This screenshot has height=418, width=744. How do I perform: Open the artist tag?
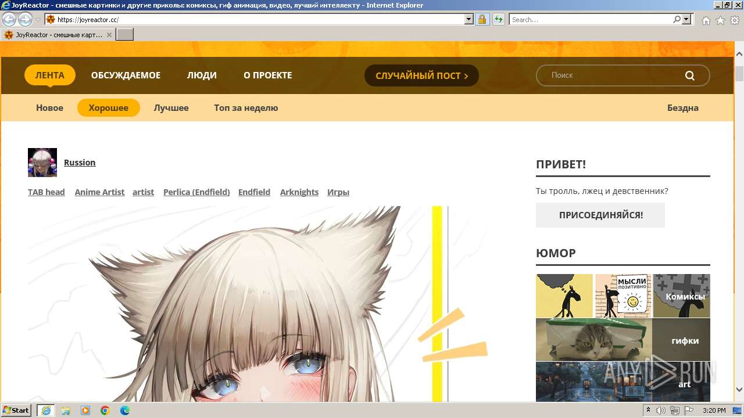[143, 192]
